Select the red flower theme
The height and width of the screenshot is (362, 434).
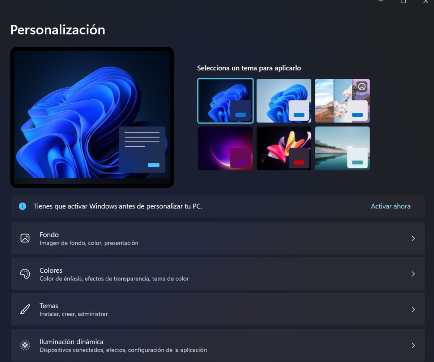point(284,148)
